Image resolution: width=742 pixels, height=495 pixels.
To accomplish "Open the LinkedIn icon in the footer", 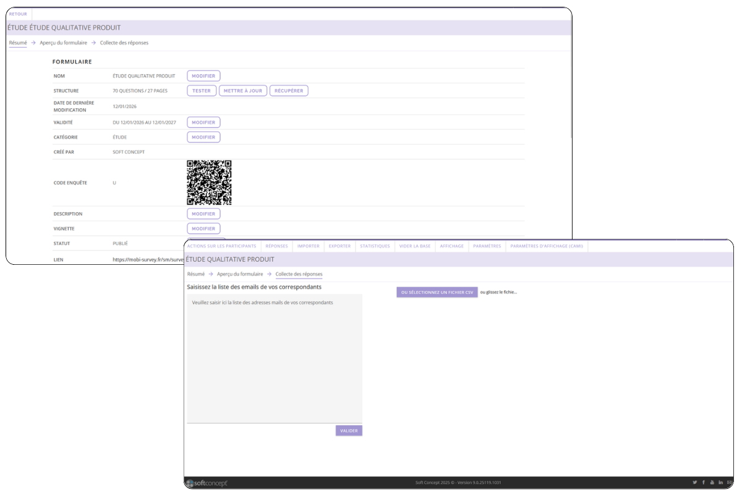I will pyautogui.click(x=720, y=482).
